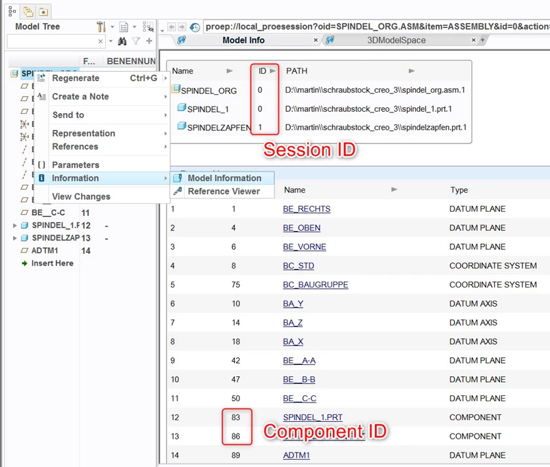Open Send to submenu
Viewport: 550px width, 467px height.
(102, 115)
